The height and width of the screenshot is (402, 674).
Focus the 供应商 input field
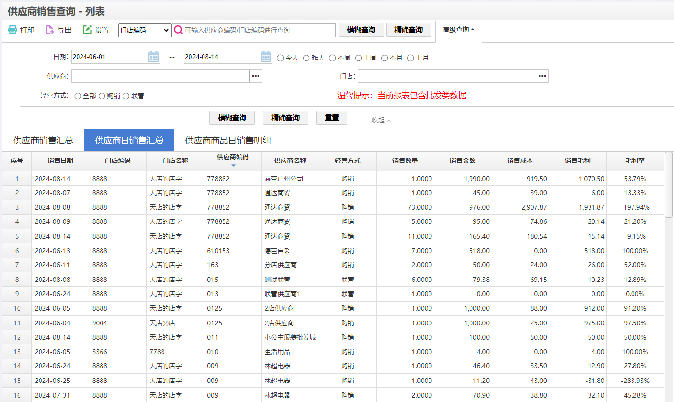click(x=161, y=76)
